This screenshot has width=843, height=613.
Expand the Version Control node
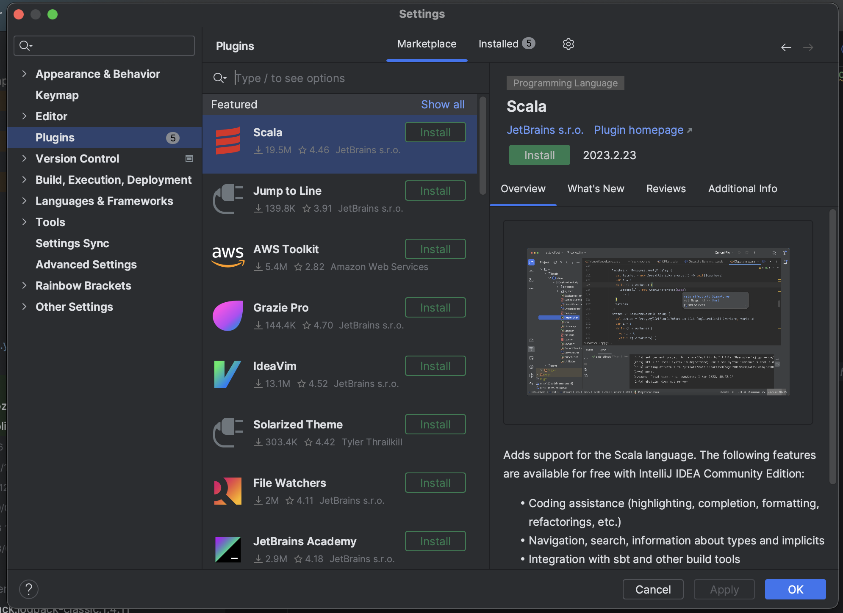coord(24,158)
